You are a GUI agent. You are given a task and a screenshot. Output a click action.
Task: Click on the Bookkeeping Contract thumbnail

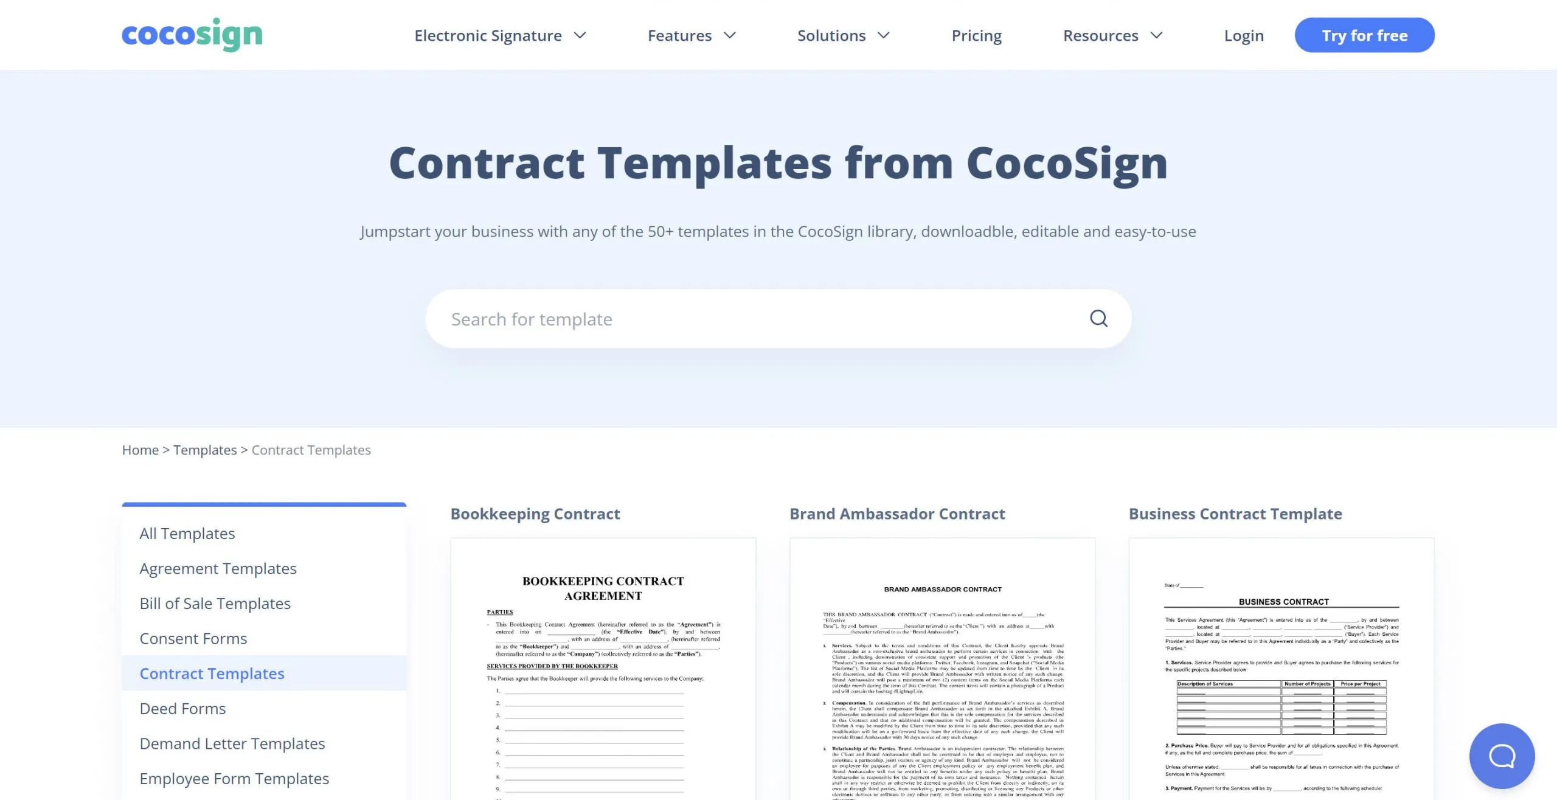603,669
